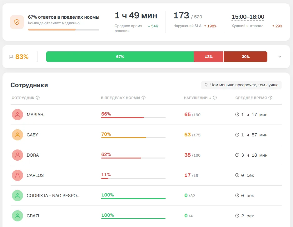The image size is (293, 227).
Task: Click the ↑ 198% SLA change indicator
Action: coord(210,26)
